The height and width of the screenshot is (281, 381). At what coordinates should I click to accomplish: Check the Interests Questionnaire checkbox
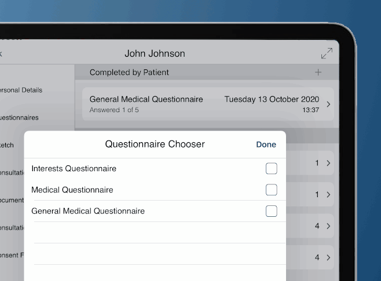point(272,168)
